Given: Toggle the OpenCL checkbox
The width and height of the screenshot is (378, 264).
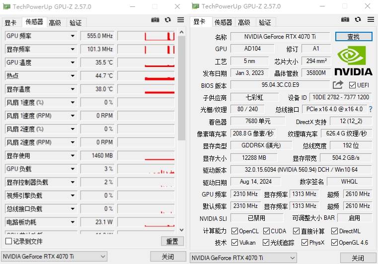Looking at the screenshot, I should click(234, 231).
